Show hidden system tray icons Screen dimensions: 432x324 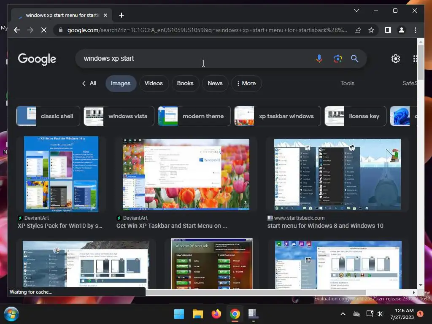pyautogui.click(x=343, y=314)
